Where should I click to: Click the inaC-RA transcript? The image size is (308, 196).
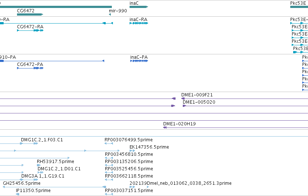click(x=139, y=23)
